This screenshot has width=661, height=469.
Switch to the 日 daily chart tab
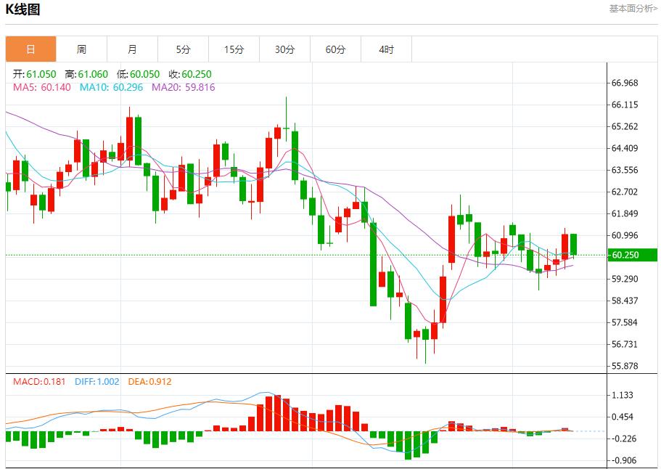coord(30,49)
